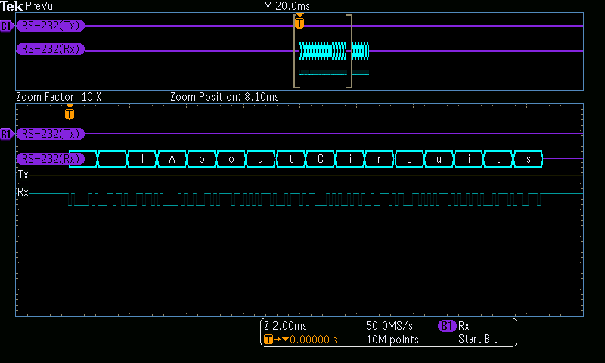Click the orange trigger marker in the zoomed window
605x363 pixels.
pos(70,112)
